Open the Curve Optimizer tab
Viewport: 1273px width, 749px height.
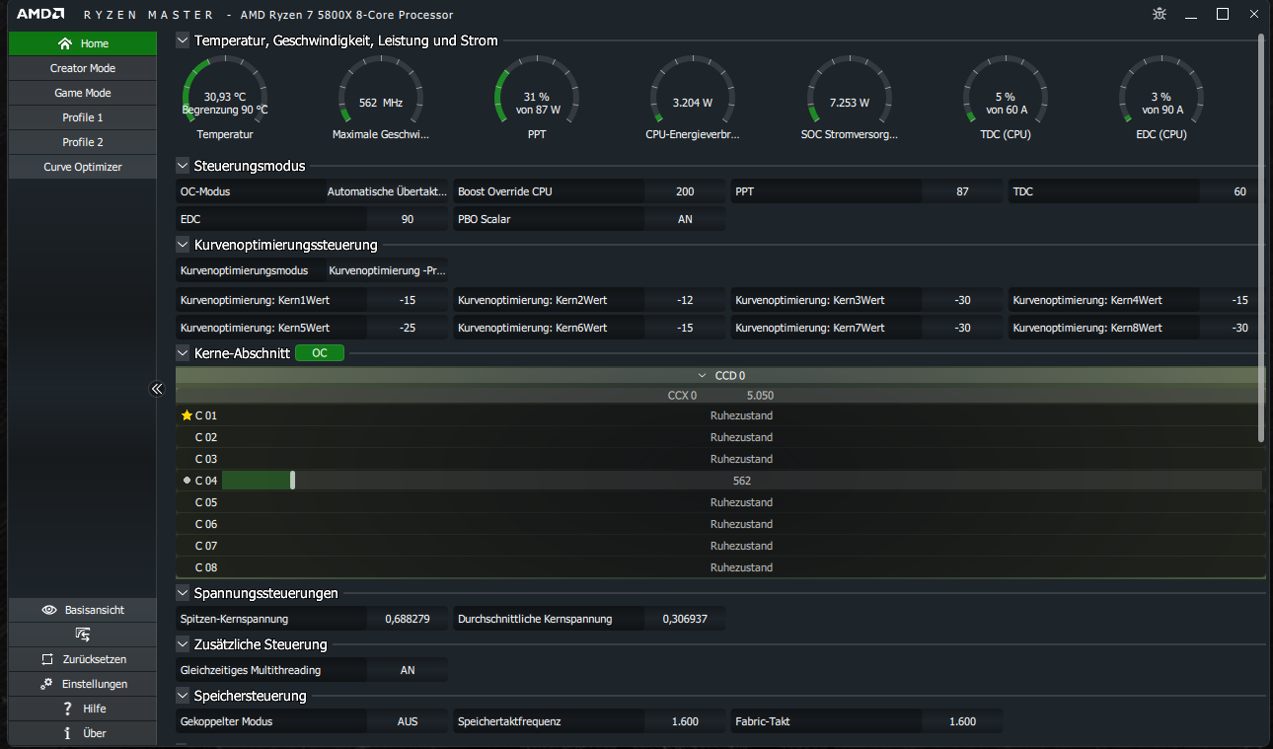tap(83, 167)
